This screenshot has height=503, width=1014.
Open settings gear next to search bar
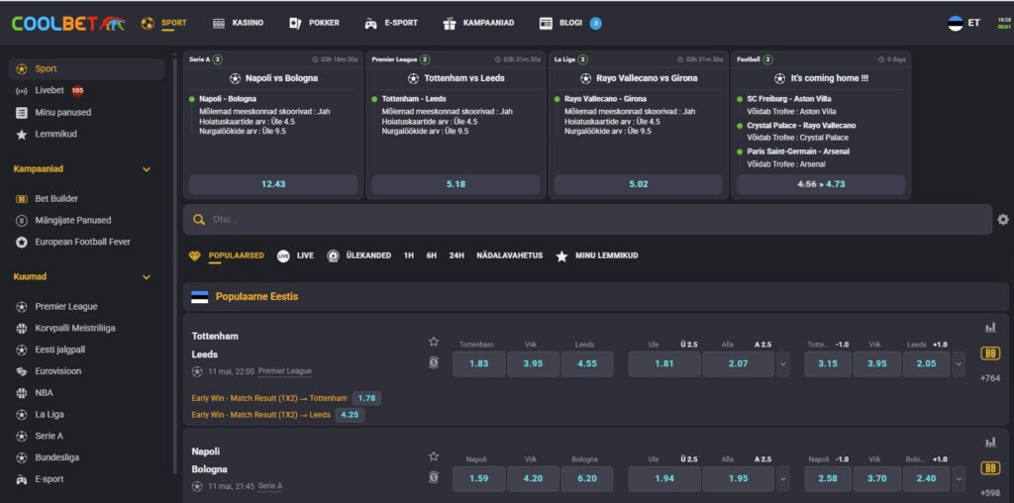pyautogui.click(x=1002, y=220)
